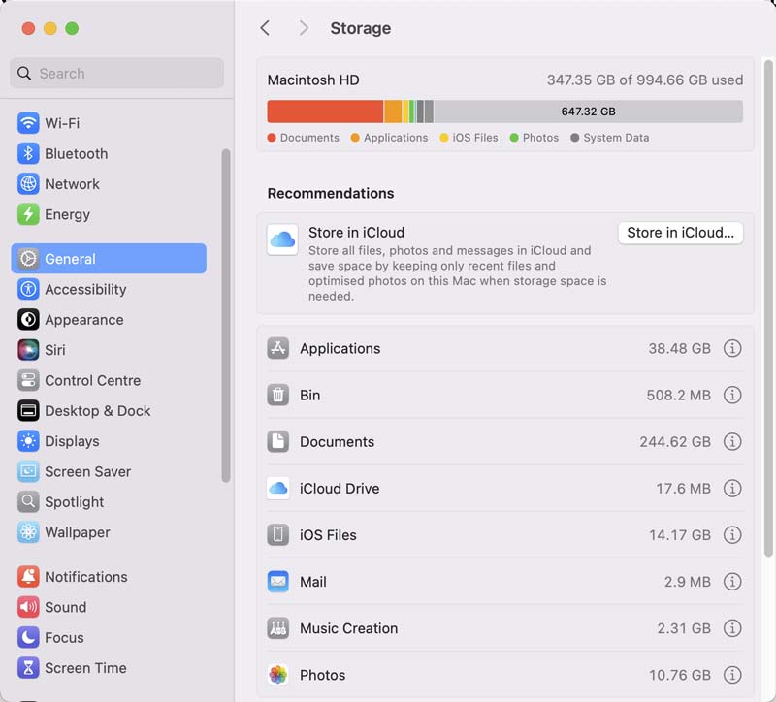Click the Control Centre icon
The image size is (776, 702).
point(28,380)
